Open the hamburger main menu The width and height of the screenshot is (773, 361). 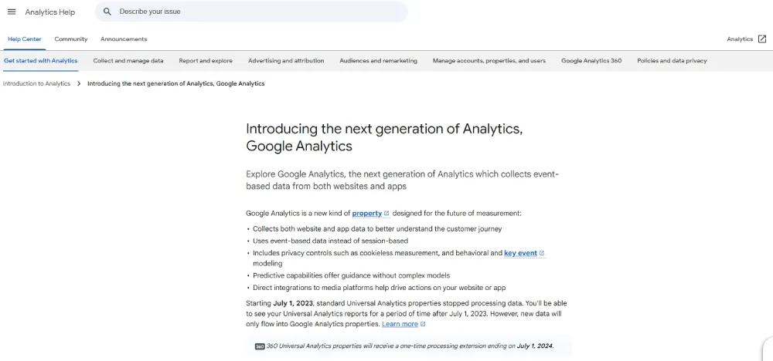point(12,12)
